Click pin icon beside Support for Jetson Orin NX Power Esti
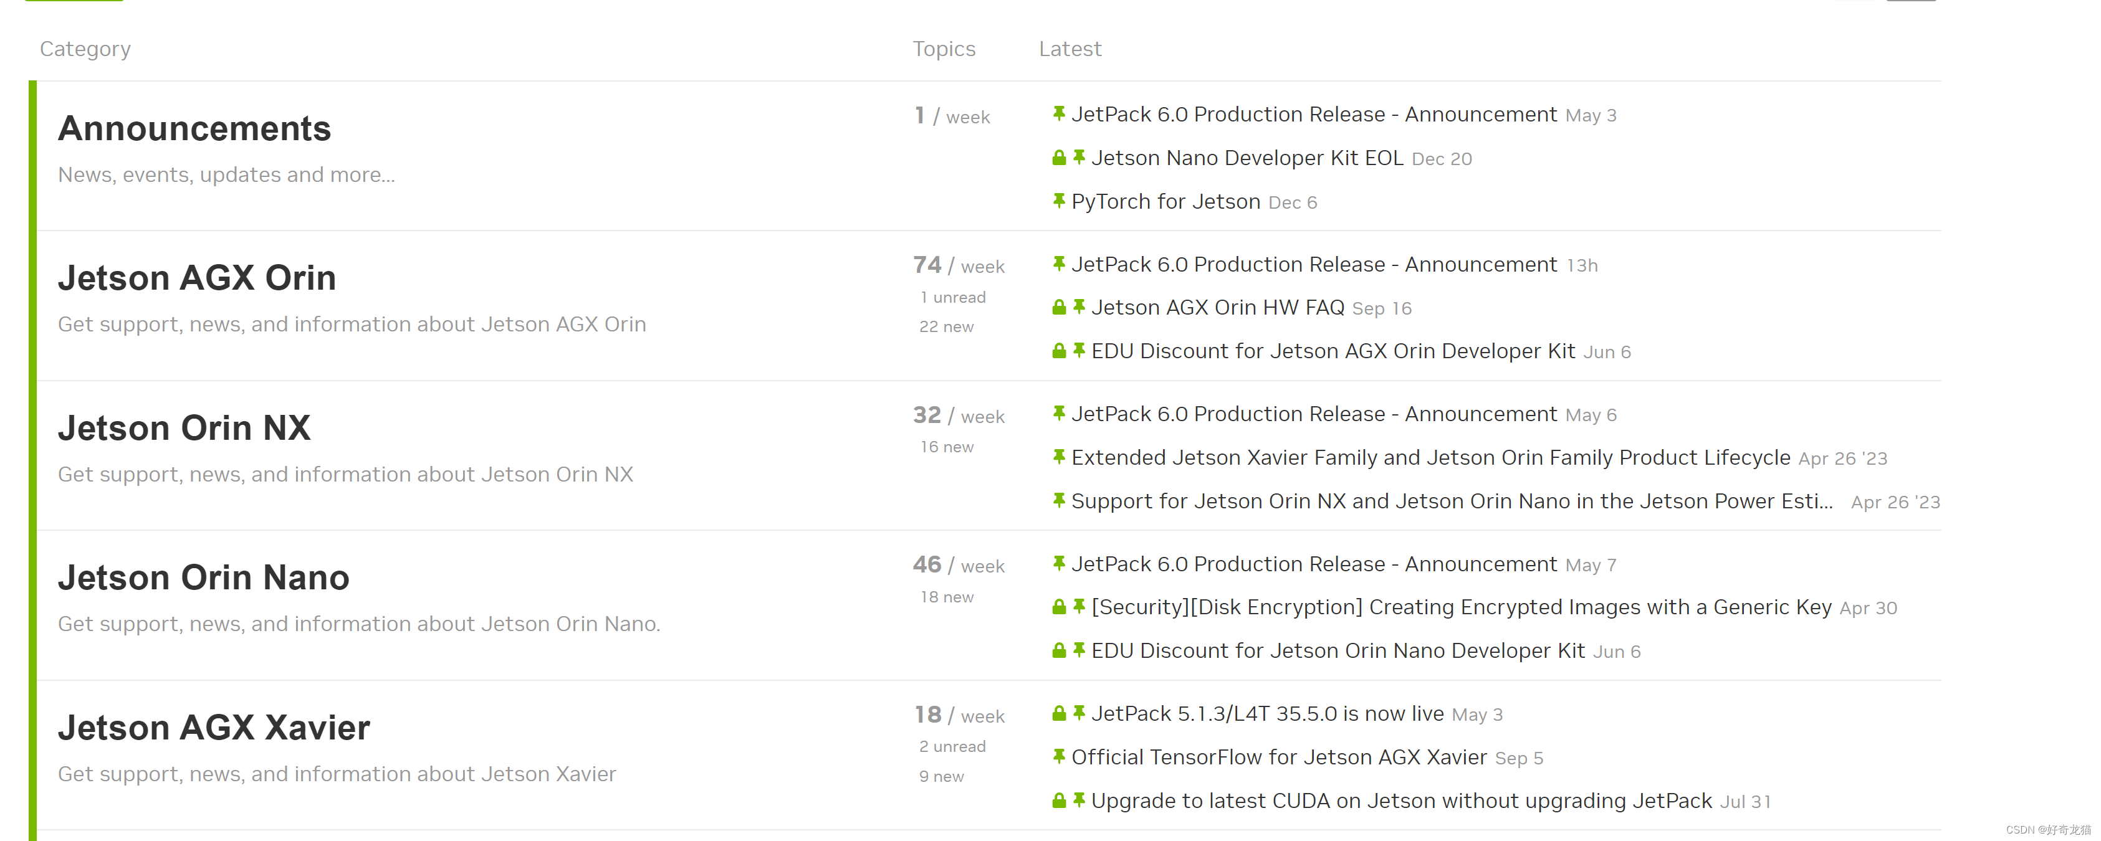The image size is (2101, 841). 1059,500
